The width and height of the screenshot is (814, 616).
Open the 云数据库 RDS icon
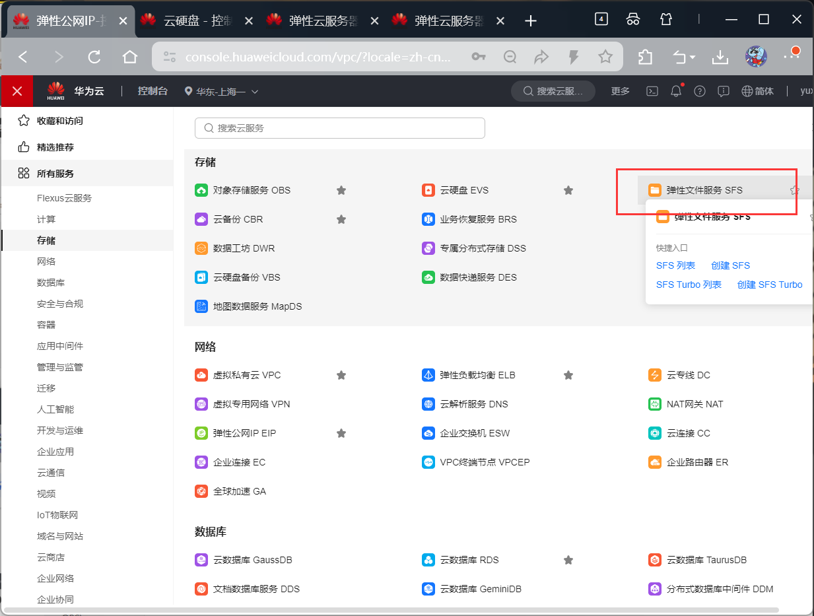click(428, 560)
